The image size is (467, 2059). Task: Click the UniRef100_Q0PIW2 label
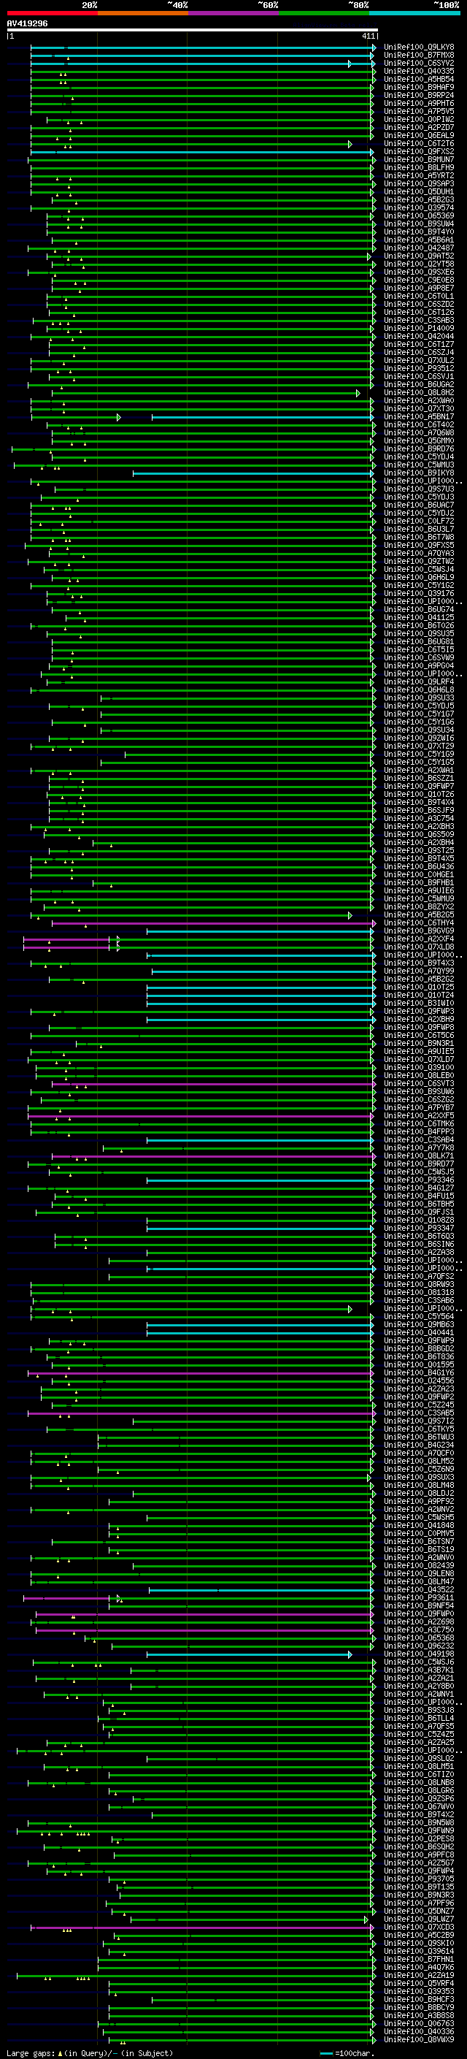419,119
